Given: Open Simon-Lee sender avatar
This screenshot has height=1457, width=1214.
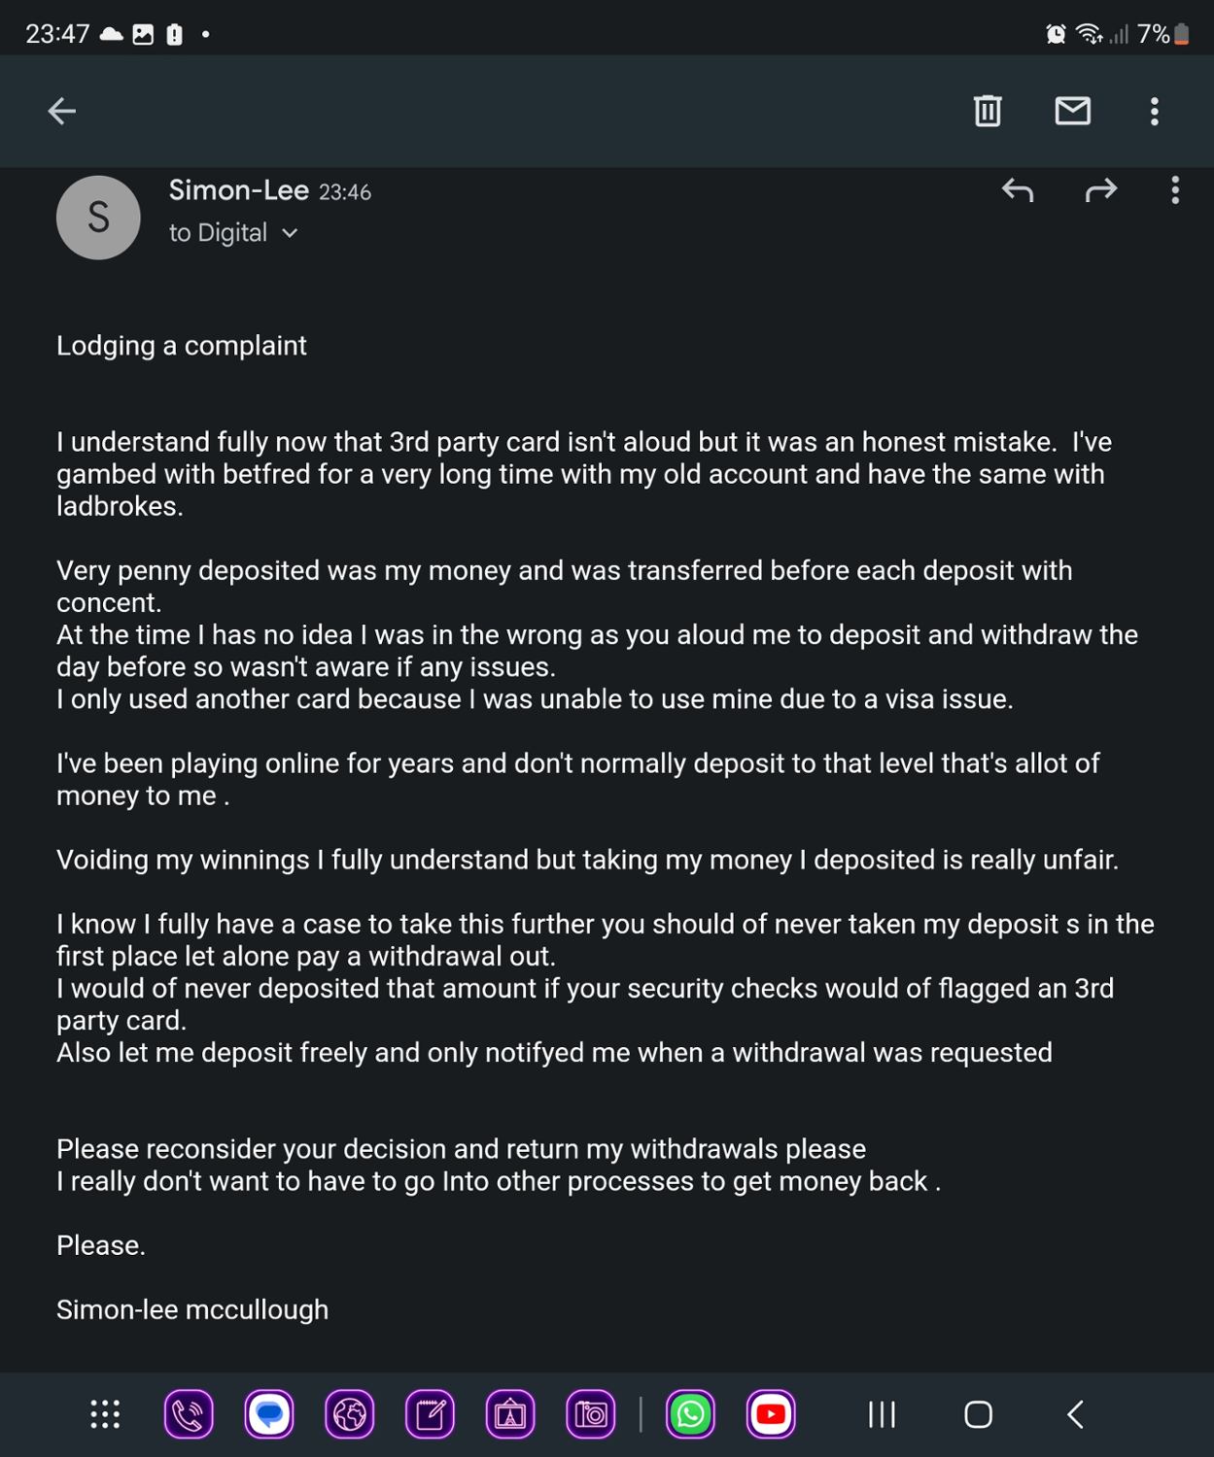Looking at the screenshot, I should pyautogui.click(x=98, y=218).
